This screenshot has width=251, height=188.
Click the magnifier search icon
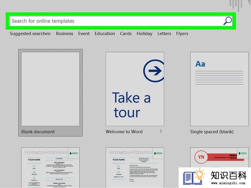[228, 21]
